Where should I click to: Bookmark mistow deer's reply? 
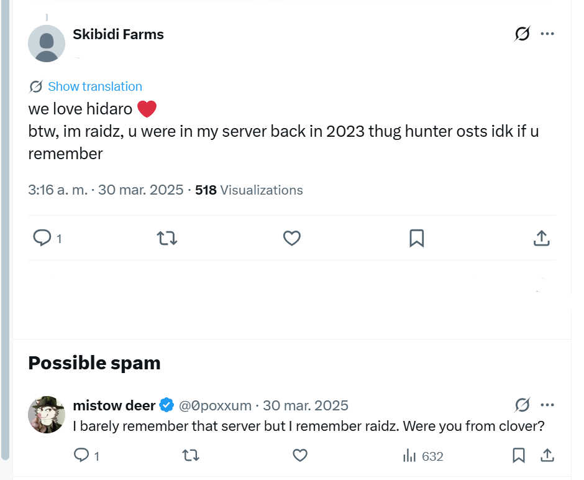point(519,456)
